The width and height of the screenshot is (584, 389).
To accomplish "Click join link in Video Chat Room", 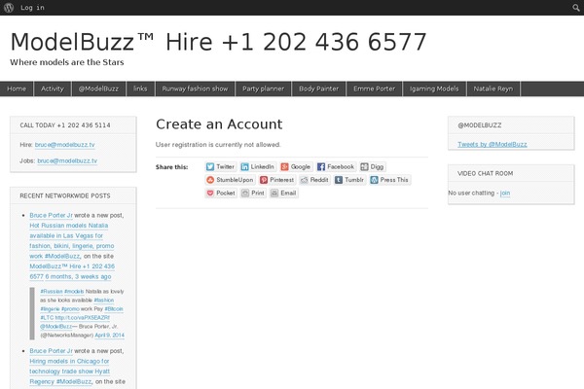I will tap(504, 193).
